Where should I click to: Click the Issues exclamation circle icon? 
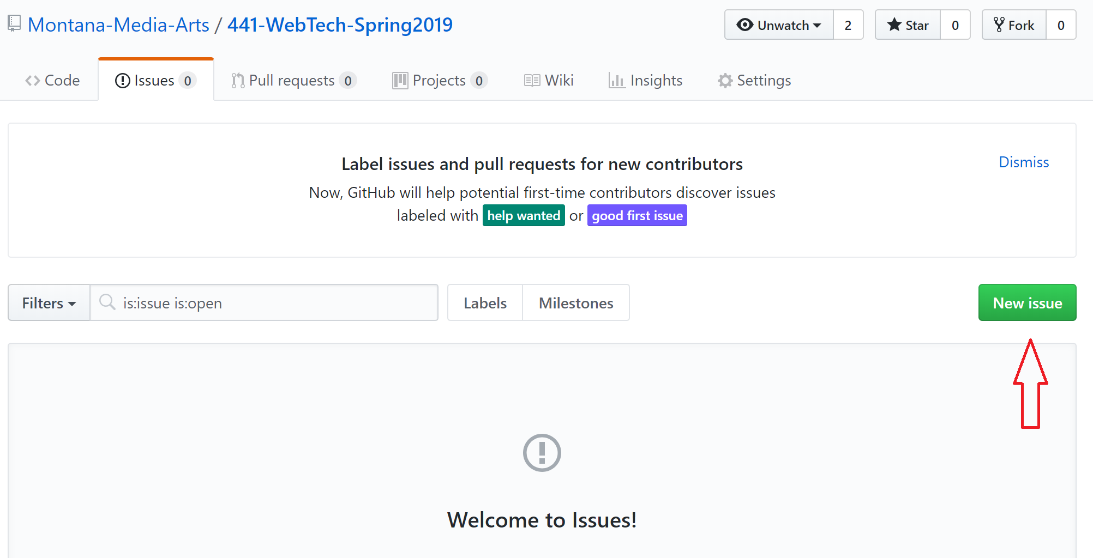tap(123, 81)
